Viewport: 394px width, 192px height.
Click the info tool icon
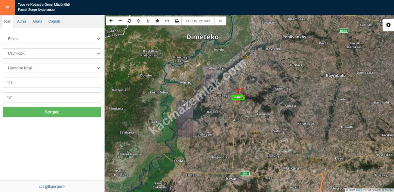pos(148,21)
